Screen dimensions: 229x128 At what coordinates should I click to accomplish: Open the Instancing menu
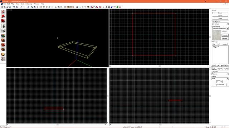(x=29, y=4)
